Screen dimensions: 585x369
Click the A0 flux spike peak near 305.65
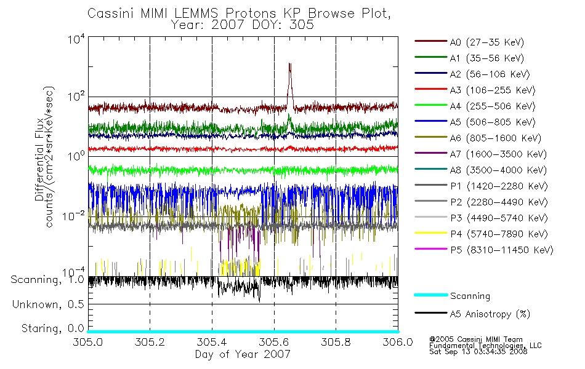click(290, 65)
